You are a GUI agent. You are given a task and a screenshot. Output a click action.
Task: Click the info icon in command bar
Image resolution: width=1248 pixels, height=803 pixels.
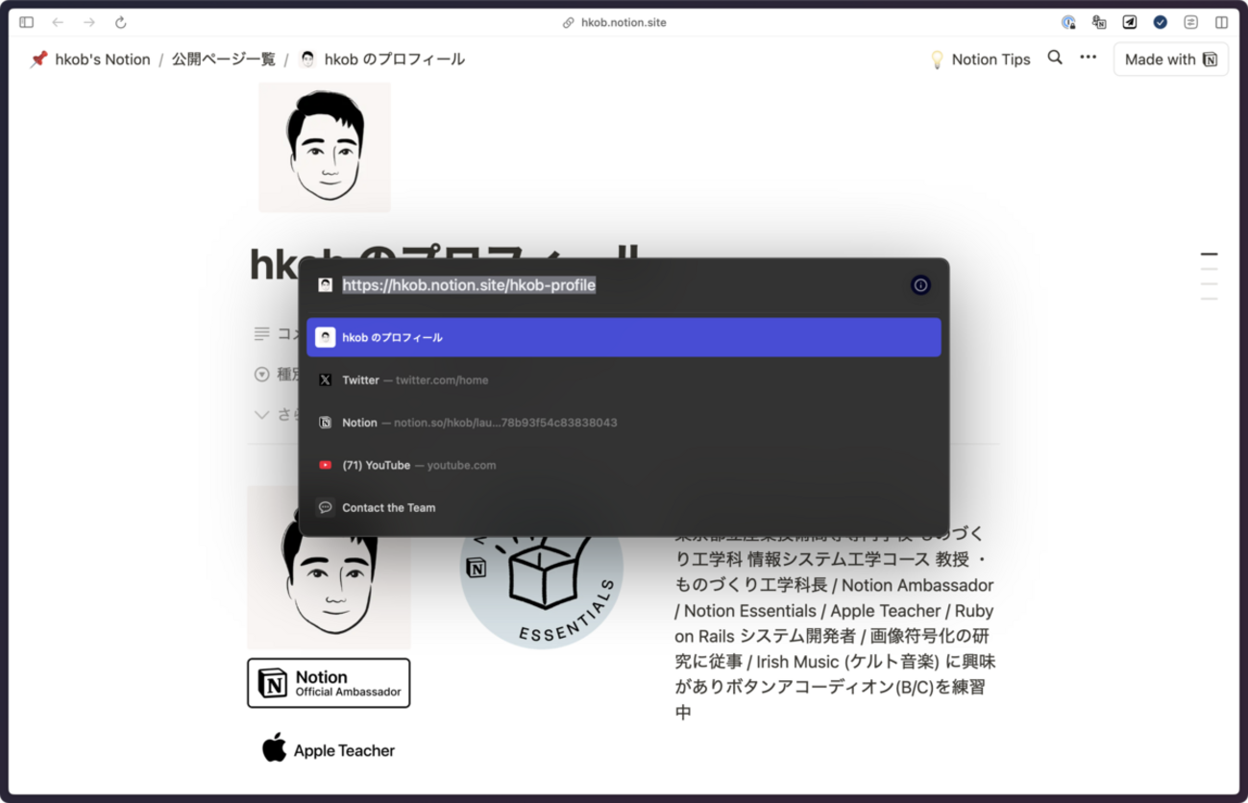920,285
